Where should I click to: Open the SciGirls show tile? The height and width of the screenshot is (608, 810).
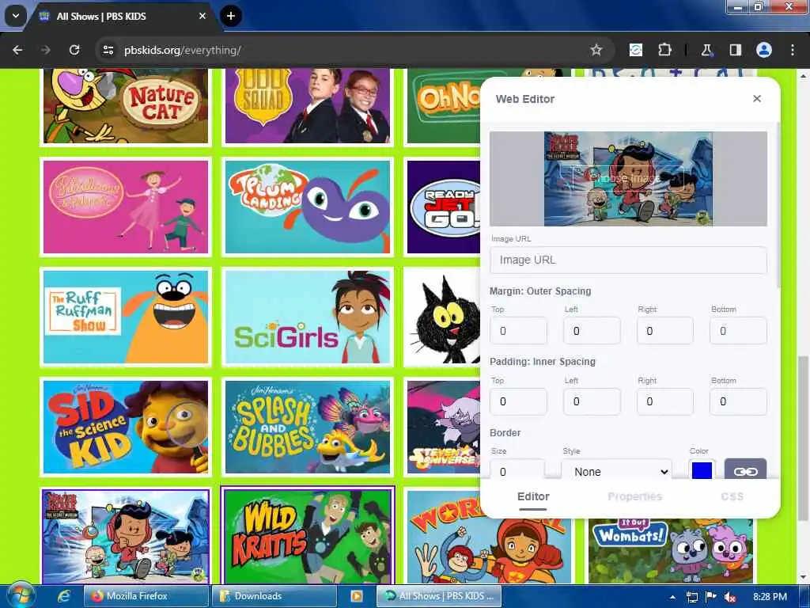[x=308, y=317]
